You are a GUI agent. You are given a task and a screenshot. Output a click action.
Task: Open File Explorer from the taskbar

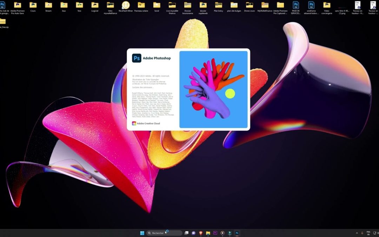coord(208,233)
